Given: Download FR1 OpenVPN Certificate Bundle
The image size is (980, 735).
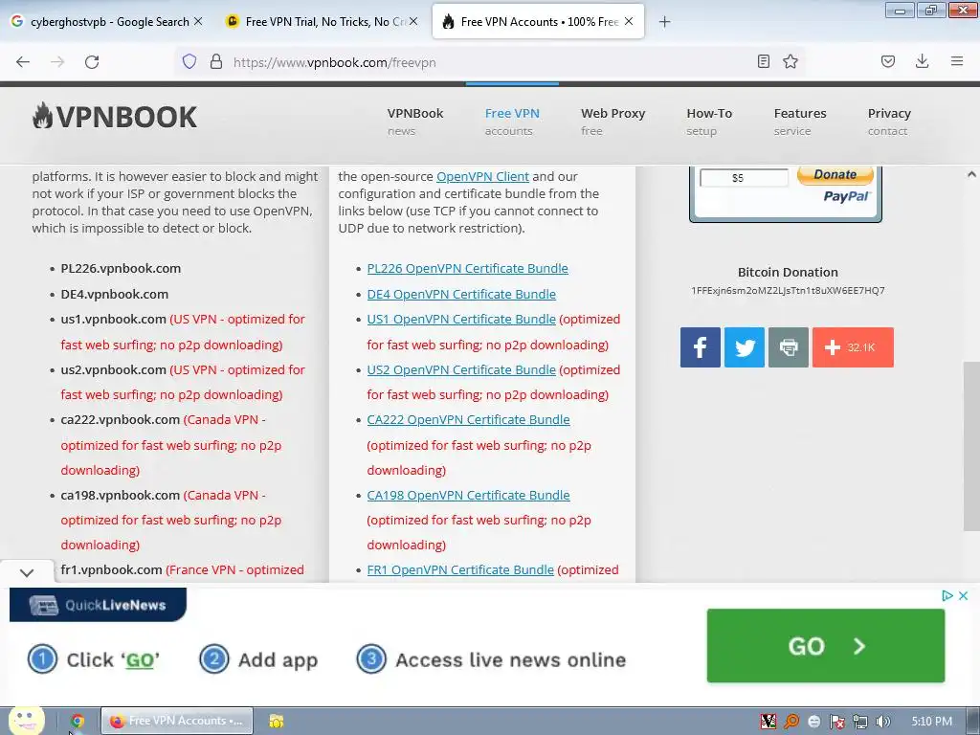Looking at the screenshot, I should 460,570.
